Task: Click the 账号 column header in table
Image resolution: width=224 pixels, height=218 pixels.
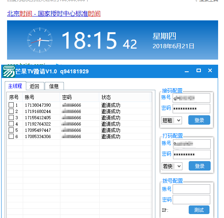Action: coord(41,97)
